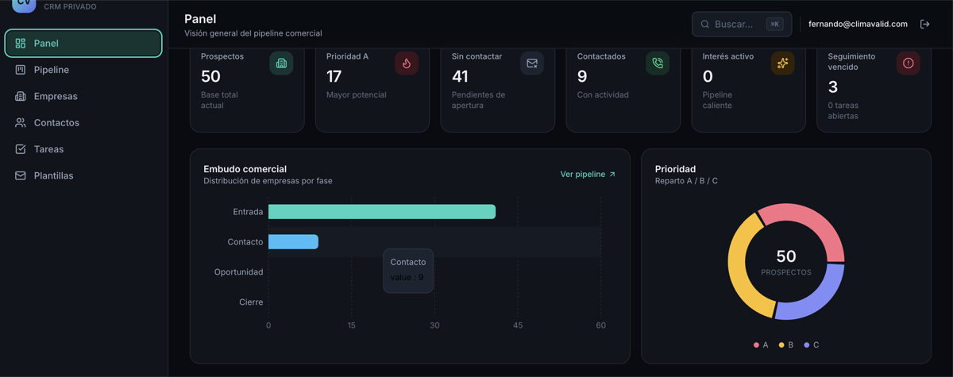This screenshot has width=953, height=377.
Task: Click 'Pipeline caliente' text
Action: click(717, 100)
